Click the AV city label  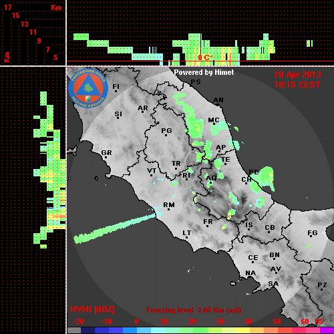tap(276, 269)
